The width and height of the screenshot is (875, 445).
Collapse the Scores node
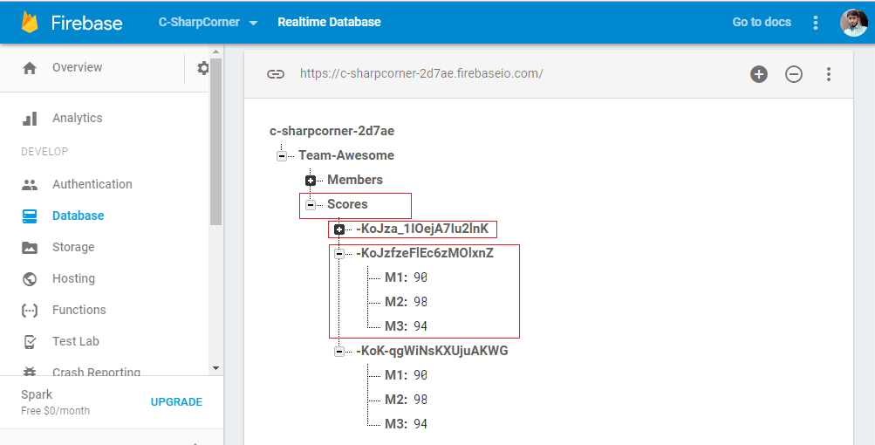[x=311, y=205]
